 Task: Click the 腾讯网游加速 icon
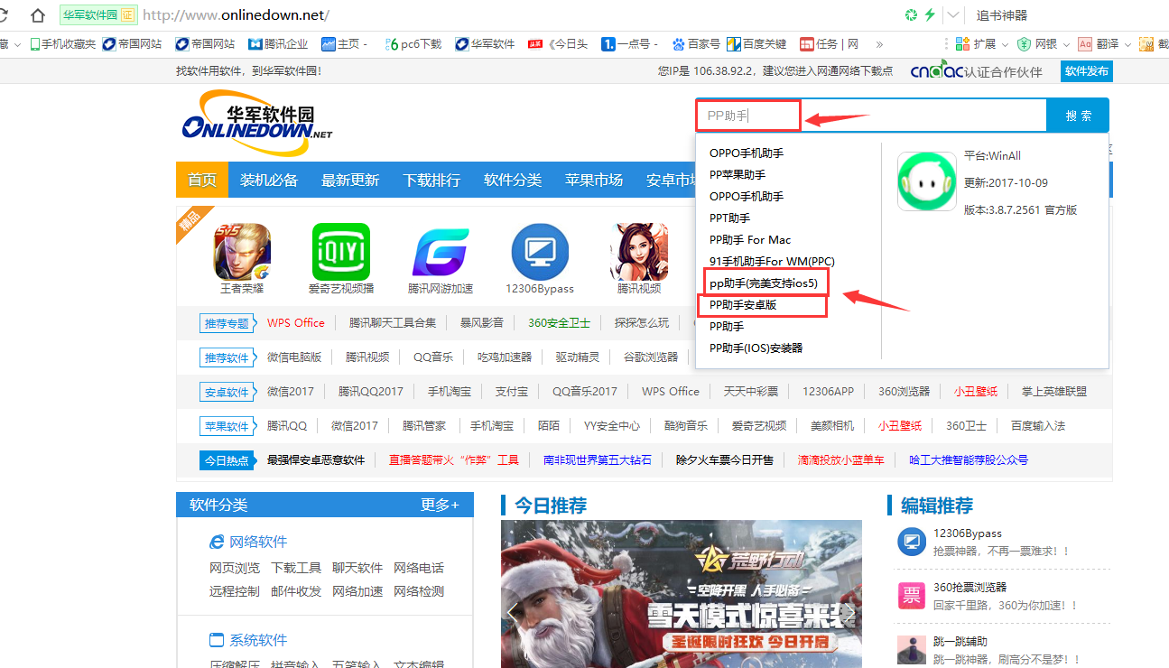tap(441, 252)
